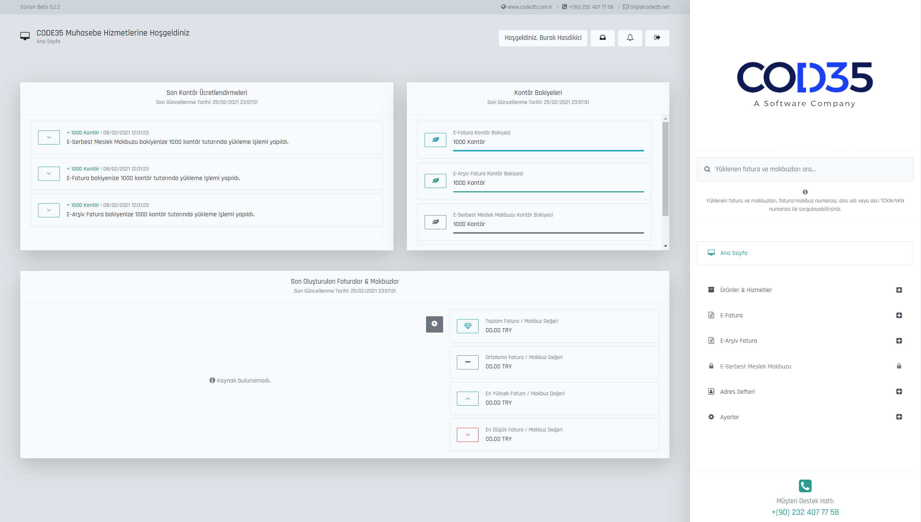Screen dimensions: 921x522
Task: Open Ana Sayfa in the sidebar
Action: [x=733, y=253]
